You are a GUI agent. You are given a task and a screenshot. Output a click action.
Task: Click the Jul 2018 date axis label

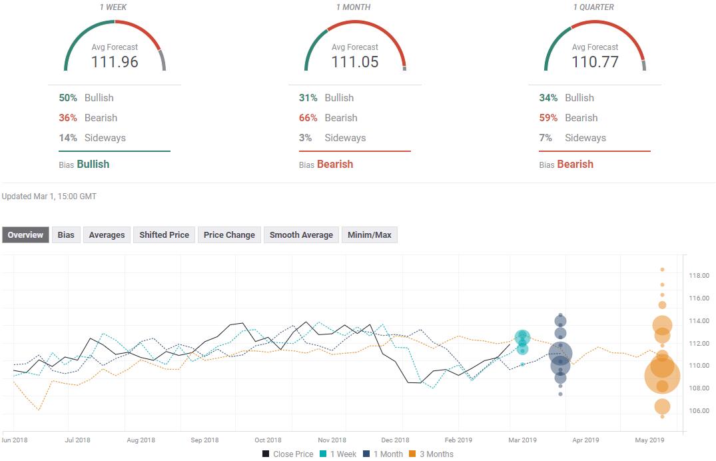[77, 440]
